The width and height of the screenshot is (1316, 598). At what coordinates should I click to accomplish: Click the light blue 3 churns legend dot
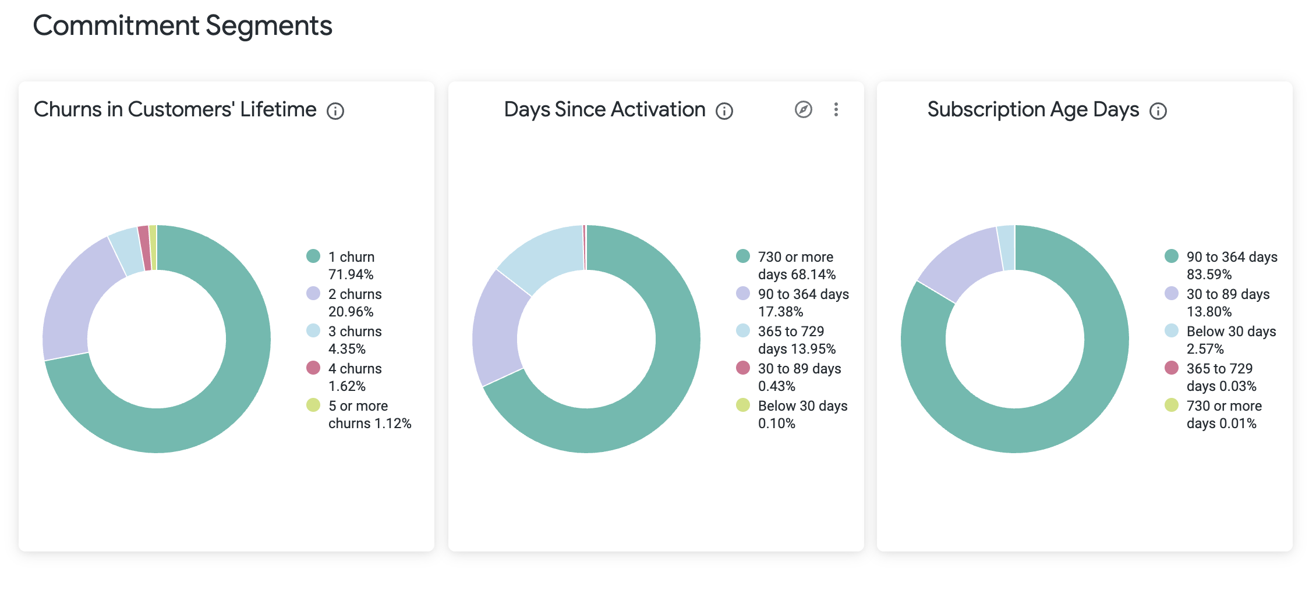tap(313, 330)
